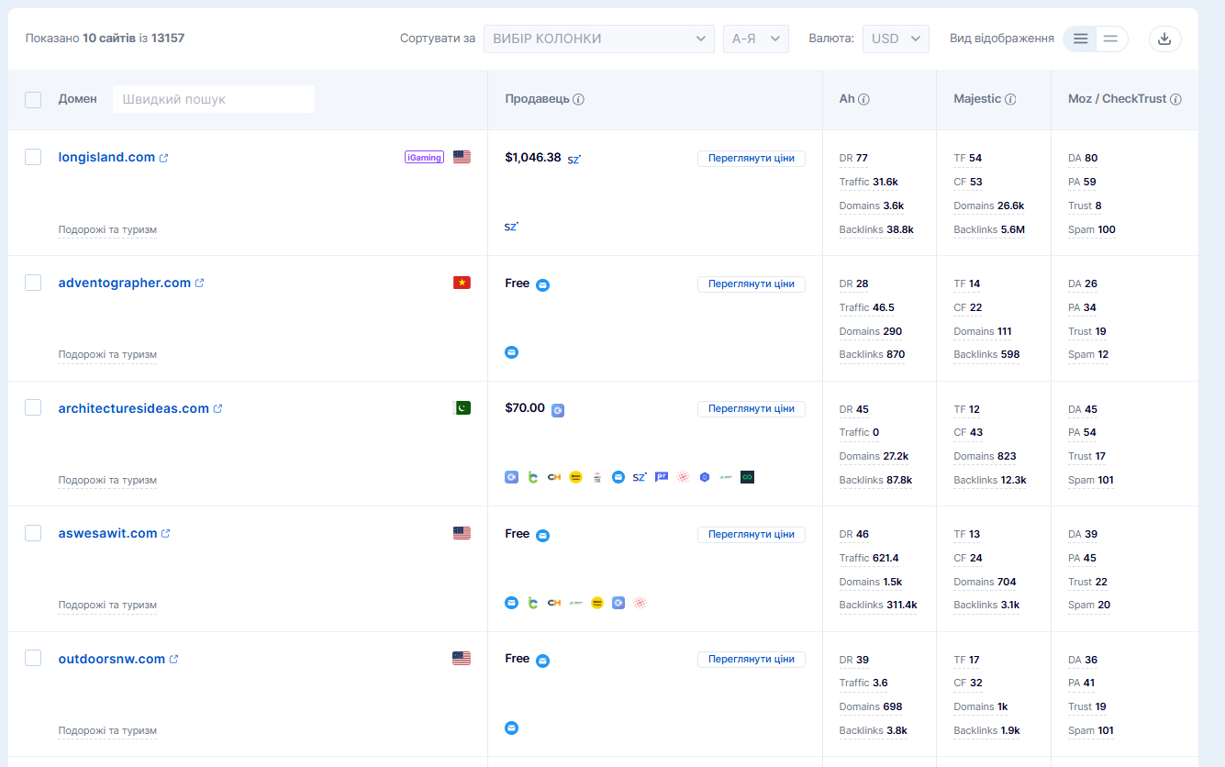Image resolution: width=1225 pixels, height=767 pixels.
Task: Click Переглянути ціни for longisland.com
Action: [752, 158]
